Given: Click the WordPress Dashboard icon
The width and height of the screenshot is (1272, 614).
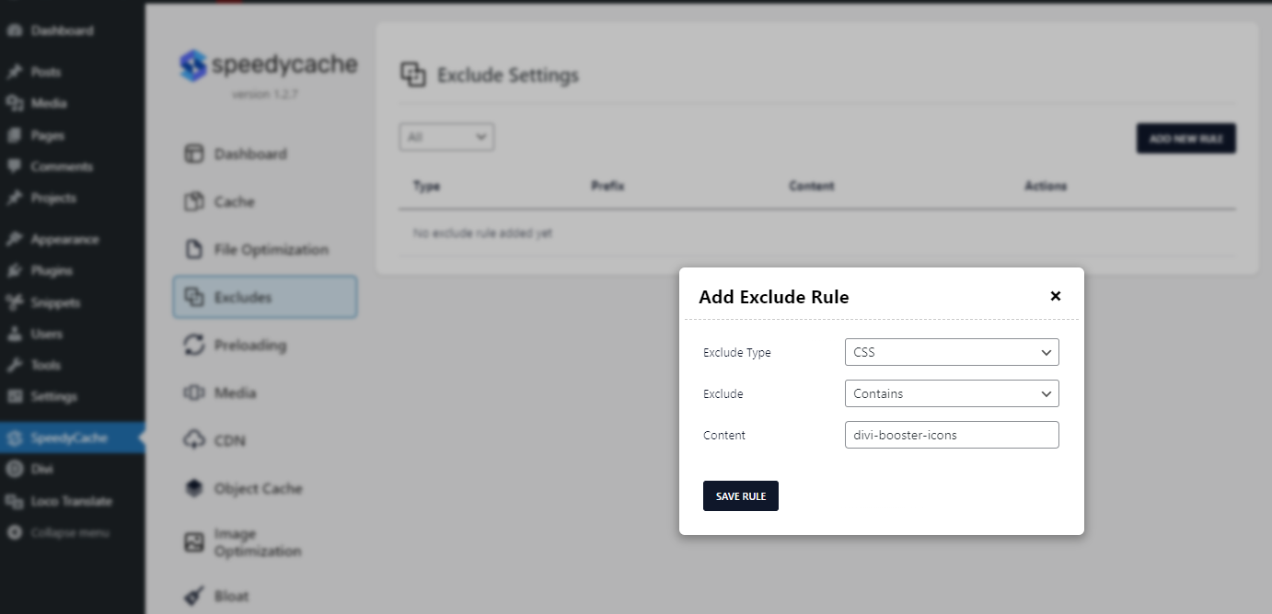Looking at the screenshot, I should pos(14,30).
